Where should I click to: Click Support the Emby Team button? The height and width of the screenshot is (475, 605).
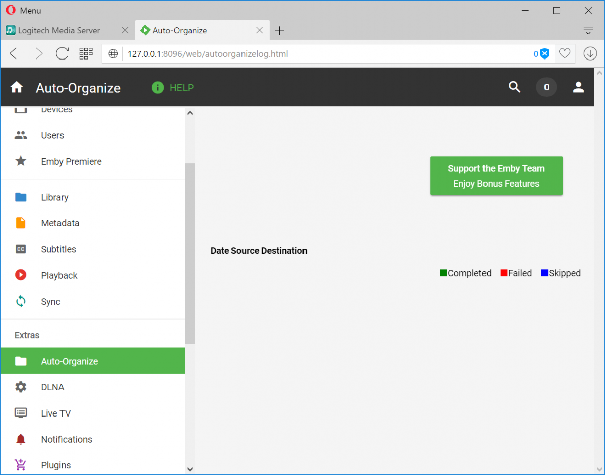pyautogui.click(x=496, y=176)
